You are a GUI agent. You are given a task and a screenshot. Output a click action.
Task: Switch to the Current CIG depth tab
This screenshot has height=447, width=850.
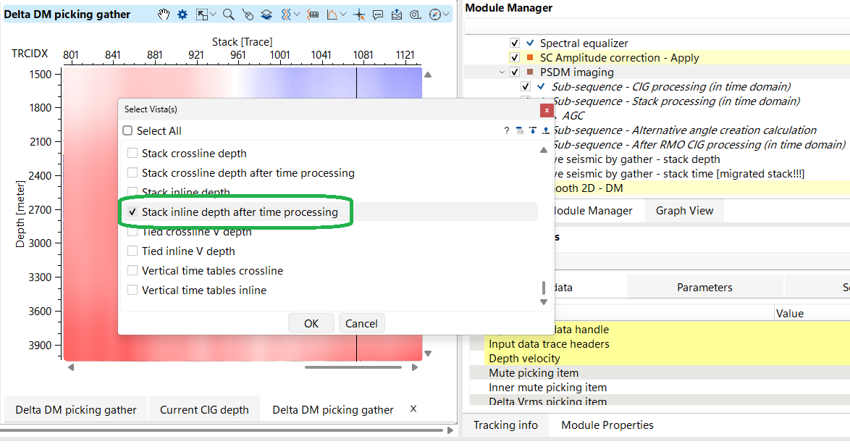[204, 410]
